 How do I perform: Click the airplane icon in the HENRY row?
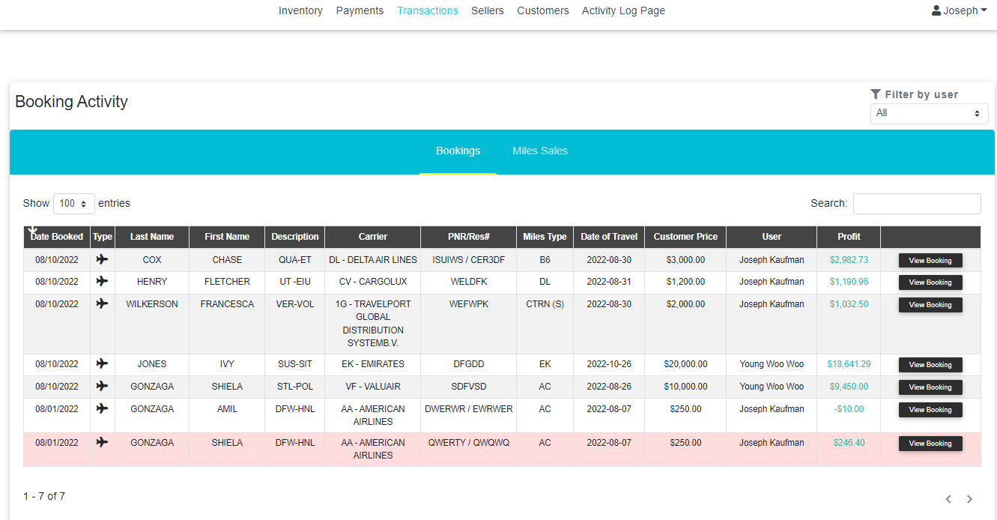tap(103, 282)
